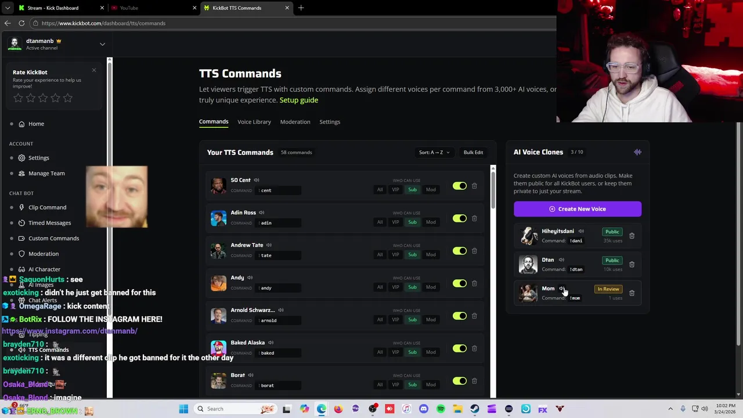Click the Bulk Edit button
The width and height of the screenshot is (743, 418).
click(473, 153)
